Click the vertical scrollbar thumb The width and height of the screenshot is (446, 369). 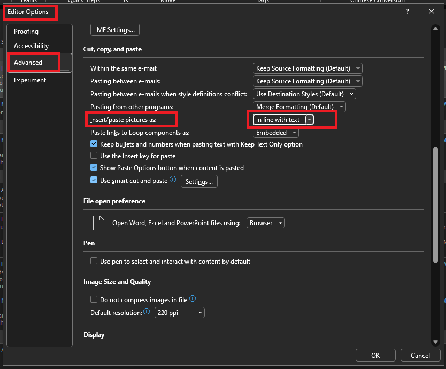click(x=435, y=205)
